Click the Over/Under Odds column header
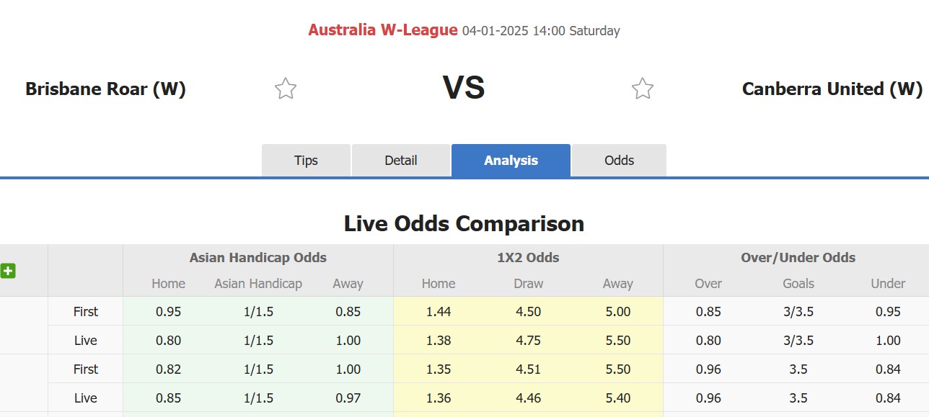 tap(797, 257)
